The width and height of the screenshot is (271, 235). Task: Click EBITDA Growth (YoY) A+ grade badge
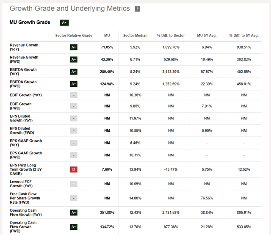coord(74,72)
